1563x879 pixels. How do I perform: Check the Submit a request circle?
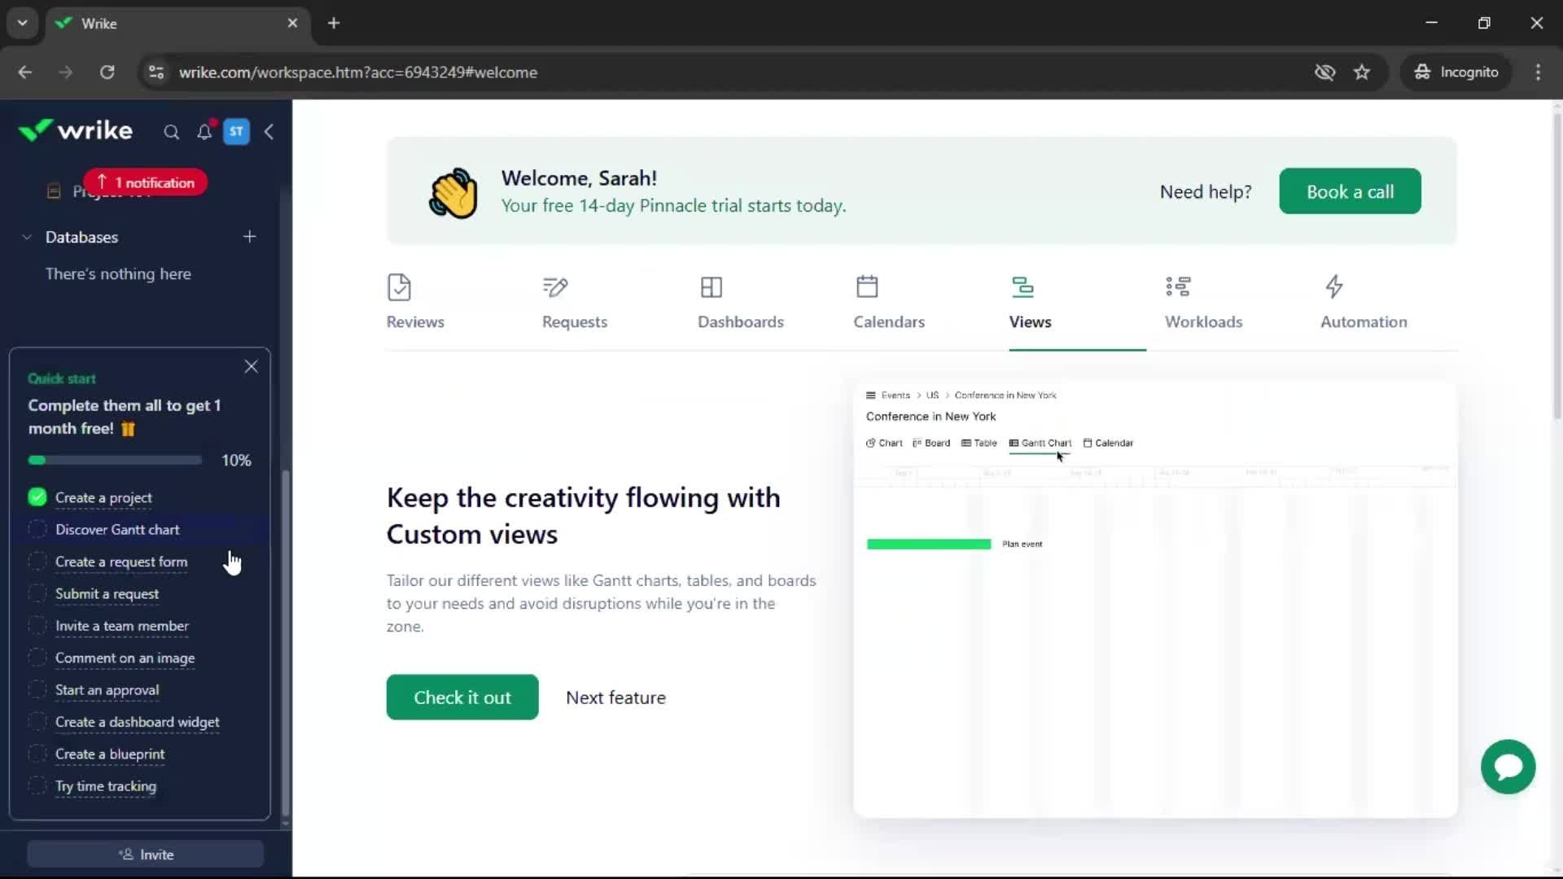pos(37,594)
